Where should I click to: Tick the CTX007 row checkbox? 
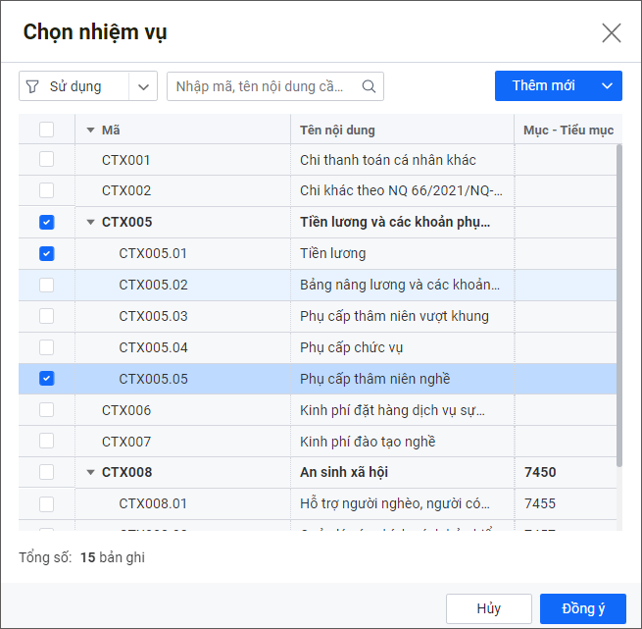click(47, 442)
